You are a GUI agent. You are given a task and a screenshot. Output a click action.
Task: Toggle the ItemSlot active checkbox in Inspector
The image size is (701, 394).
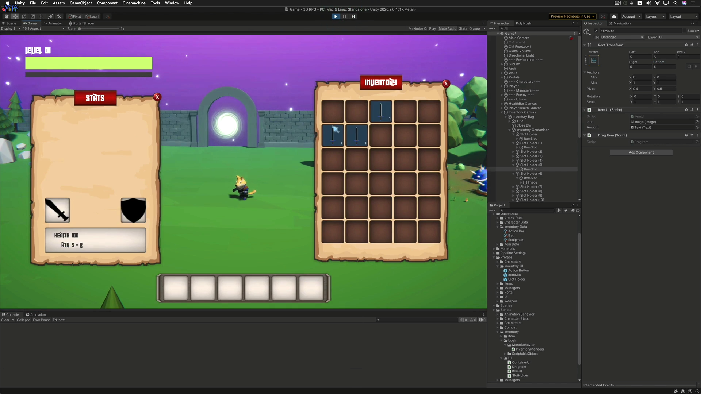point(596,31)
